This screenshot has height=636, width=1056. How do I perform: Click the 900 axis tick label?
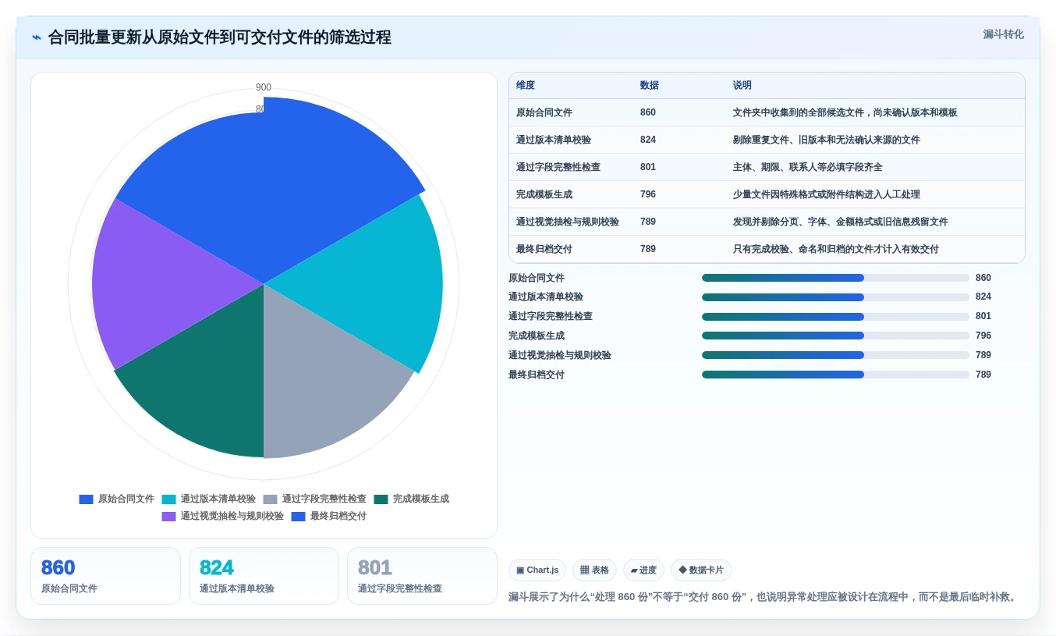pyautogui.click(x=264, y=87)
